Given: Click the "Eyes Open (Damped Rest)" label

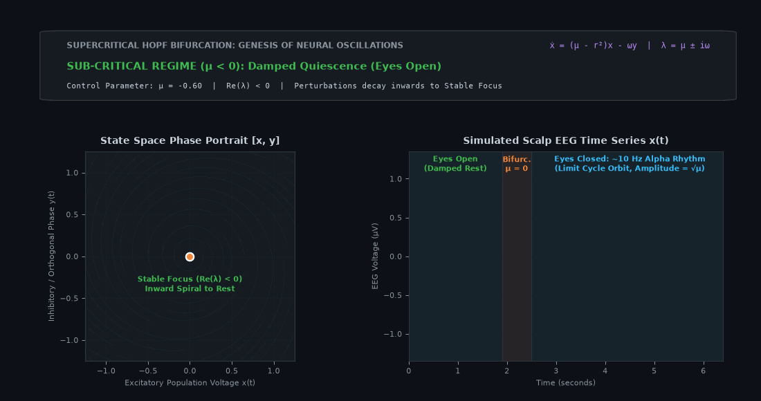Looking at the screenshot, I should coord(455,163).
